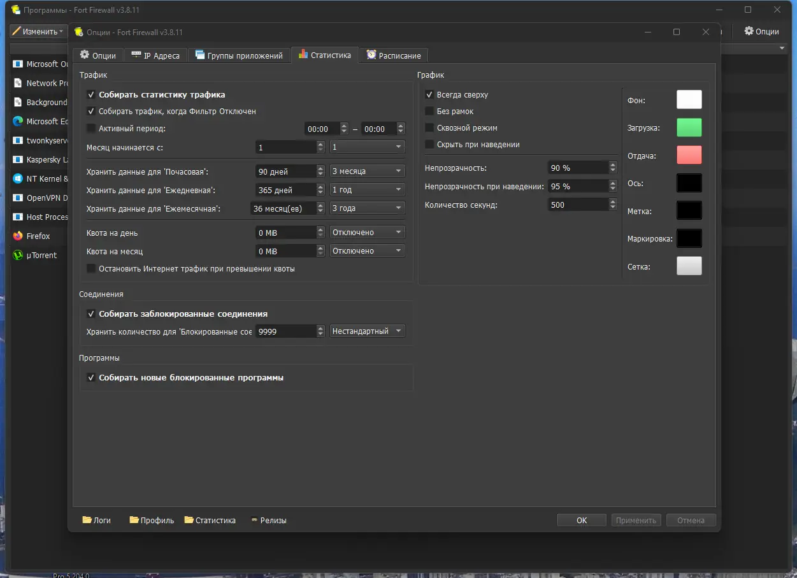This screenshot has width=797, height=578.
Task: Switch to the IP Адреса tab
Action: click(155, 55)
